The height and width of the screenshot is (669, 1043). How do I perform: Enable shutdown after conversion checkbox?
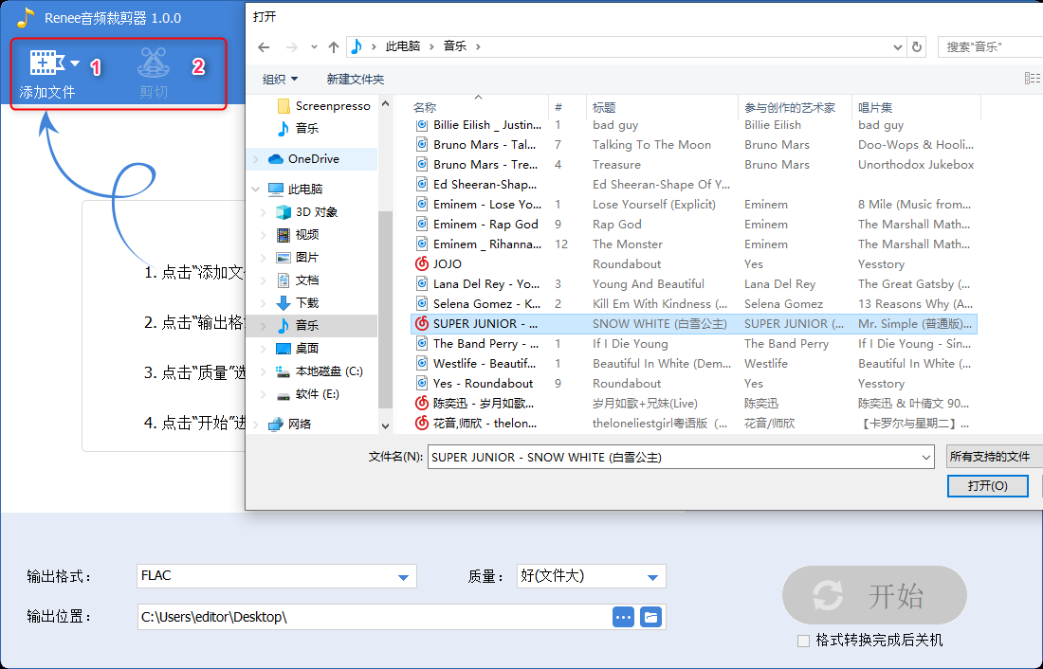(803, 641)
